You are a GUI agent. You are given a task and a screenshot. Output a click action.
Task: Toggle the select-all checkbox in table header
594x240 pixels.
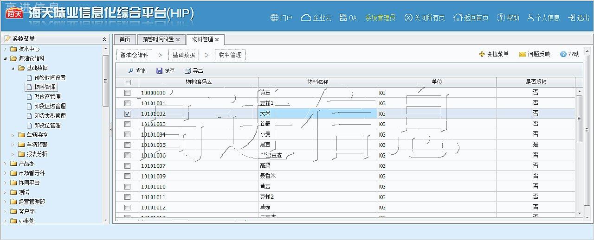click(128, 82)
